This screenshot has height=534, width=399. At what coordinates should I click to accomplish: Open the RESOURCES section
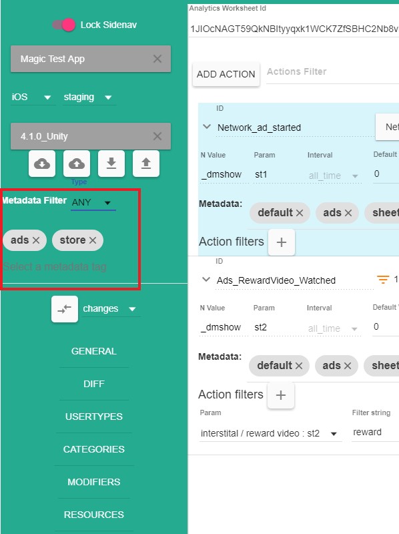tap(94, 515)
